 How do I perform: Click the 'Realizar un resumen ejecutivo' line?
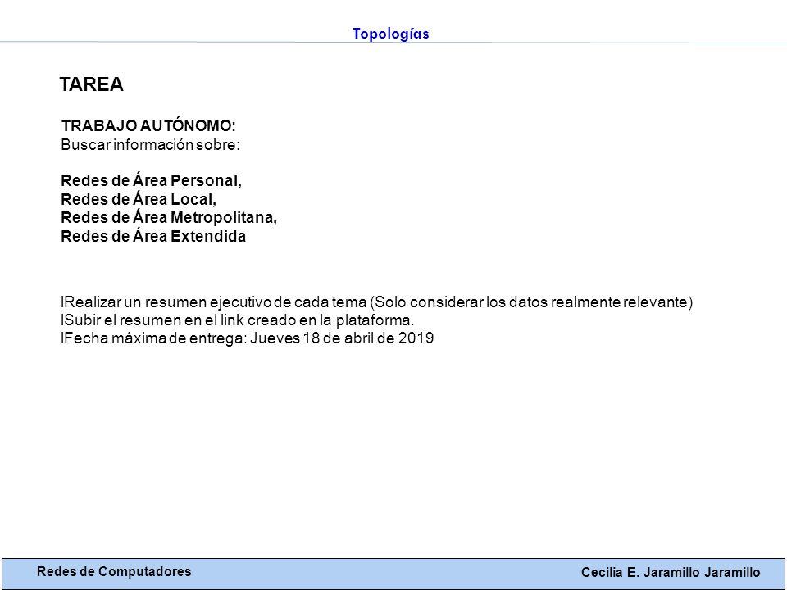[x=376, y=302]
